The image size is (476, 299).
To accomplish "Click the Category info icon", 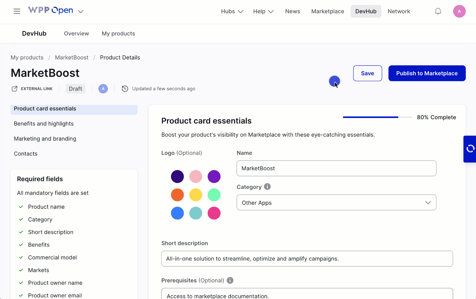I will click(x=267, y=187).
